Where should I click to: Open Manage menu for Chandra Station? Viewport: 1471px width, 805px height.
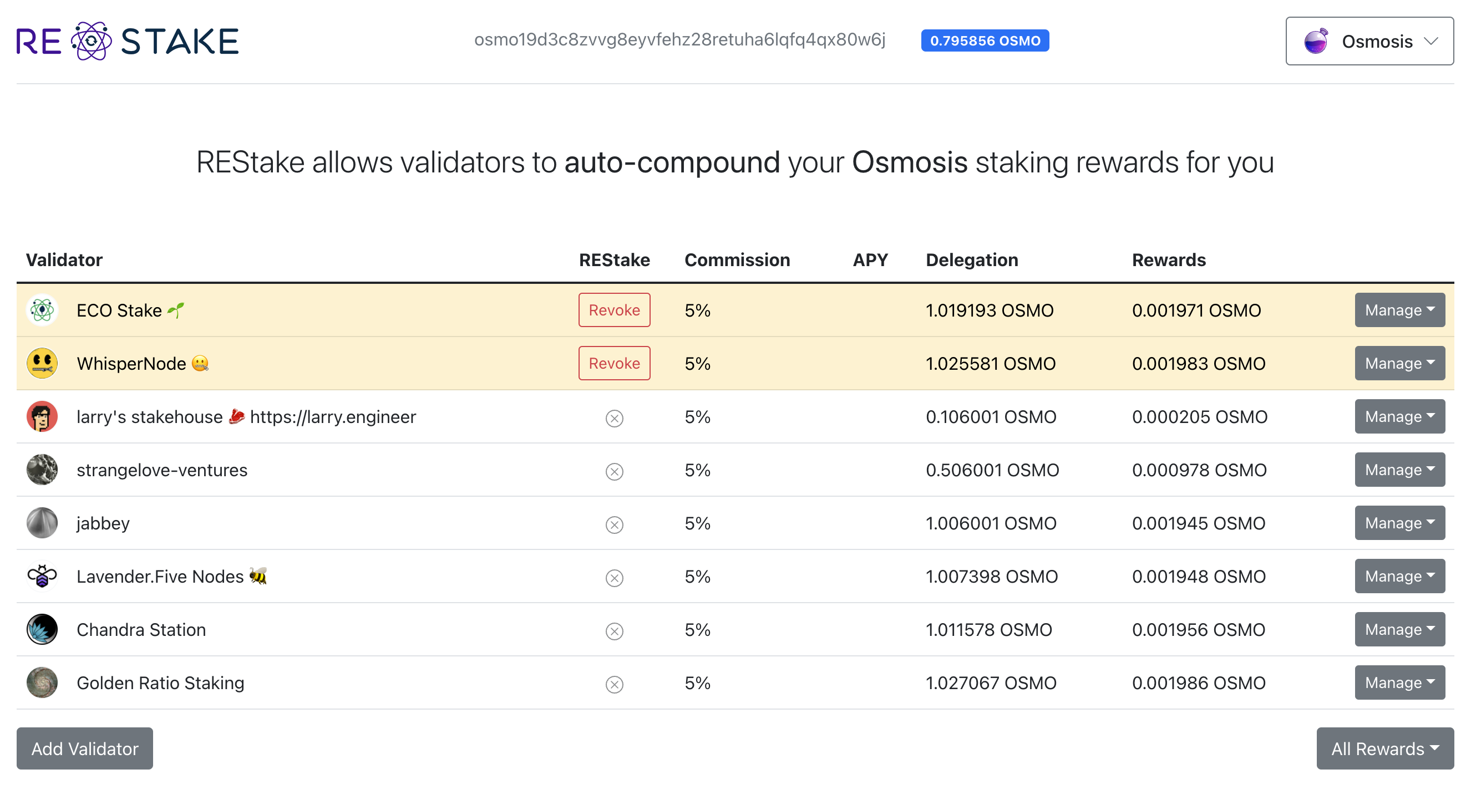click(x=1399, y=629)
